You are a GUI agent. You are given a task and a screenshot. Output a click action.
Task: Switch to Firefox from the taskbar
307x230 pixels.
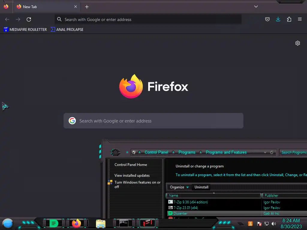click(76, 223)
